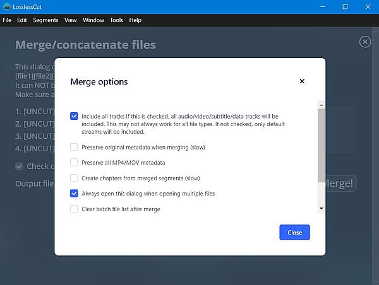Click the LosslessCut app icon in title bar

(7, 7)
